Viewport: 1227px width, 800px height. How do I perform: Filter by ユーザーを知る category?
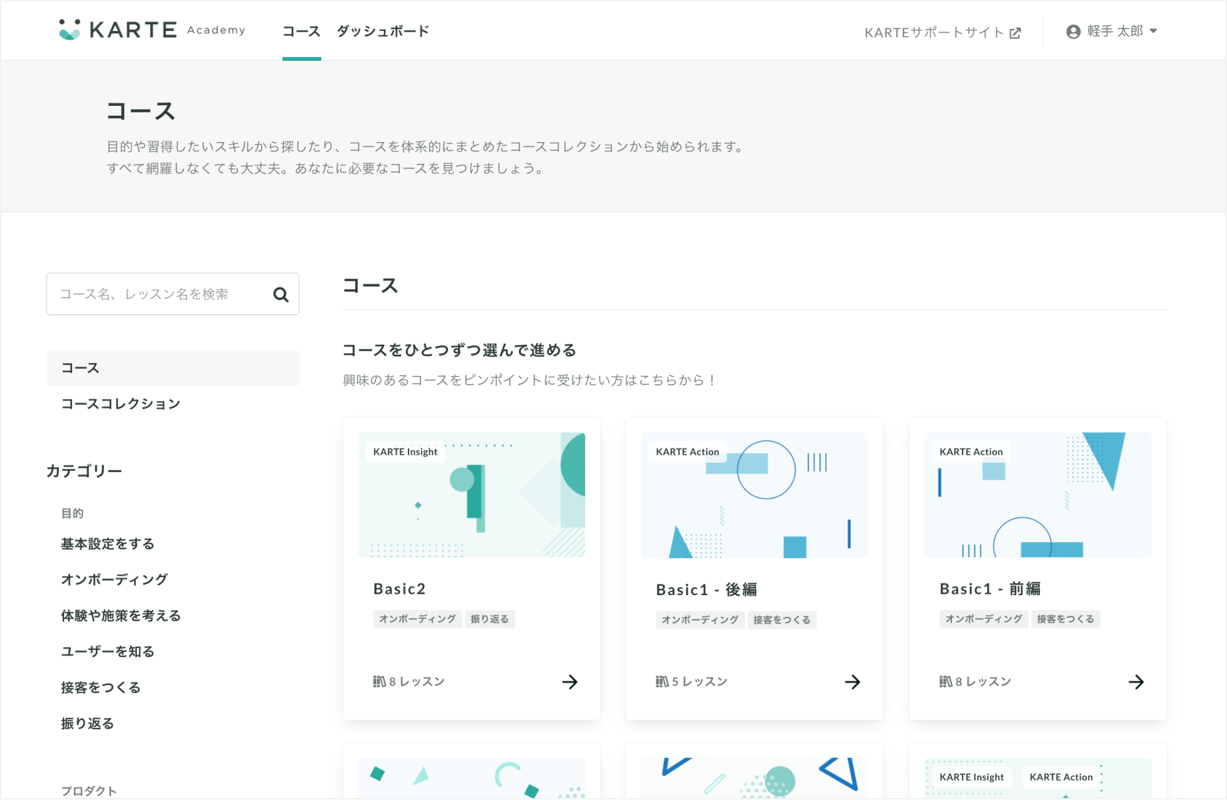[x=108, y=651]
